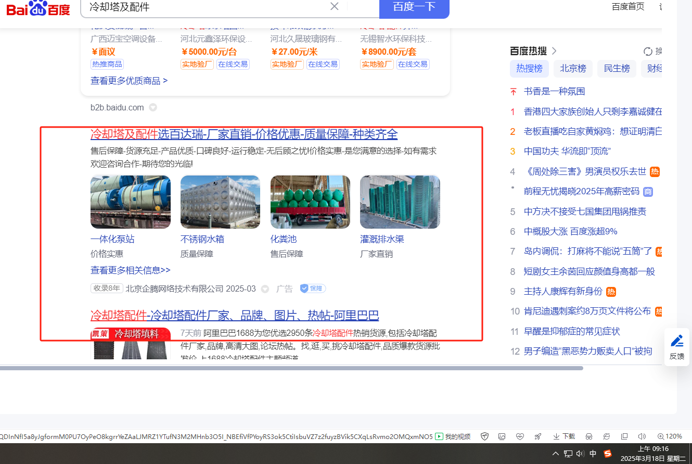Open hot topic 书香是一种氛围
Screen dimensions: 692x464
[554, 92]
